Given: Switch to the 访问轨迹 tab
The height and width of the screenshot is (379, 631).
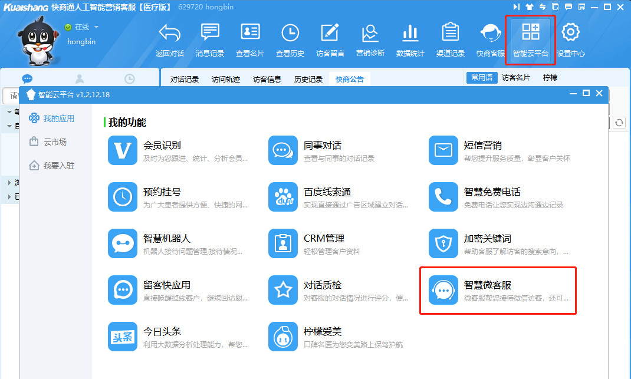Looking at the screenshot, I should point(226,79).
